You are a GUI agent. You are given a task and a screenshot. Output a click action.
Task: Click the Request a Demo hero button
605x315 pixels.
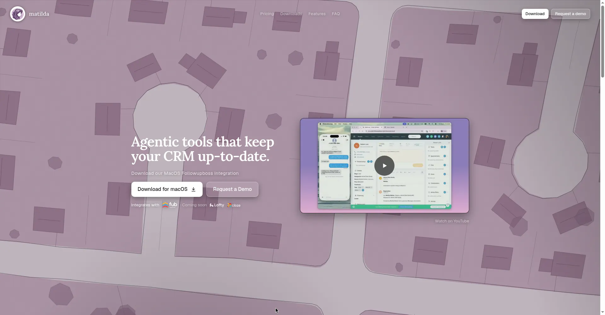[x=233, y=189]
